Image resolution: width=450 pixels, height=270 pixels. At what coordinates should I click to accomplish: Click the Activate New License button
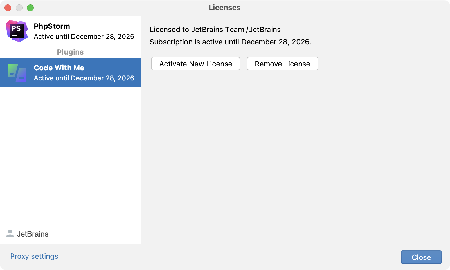[x=195, y=64]
